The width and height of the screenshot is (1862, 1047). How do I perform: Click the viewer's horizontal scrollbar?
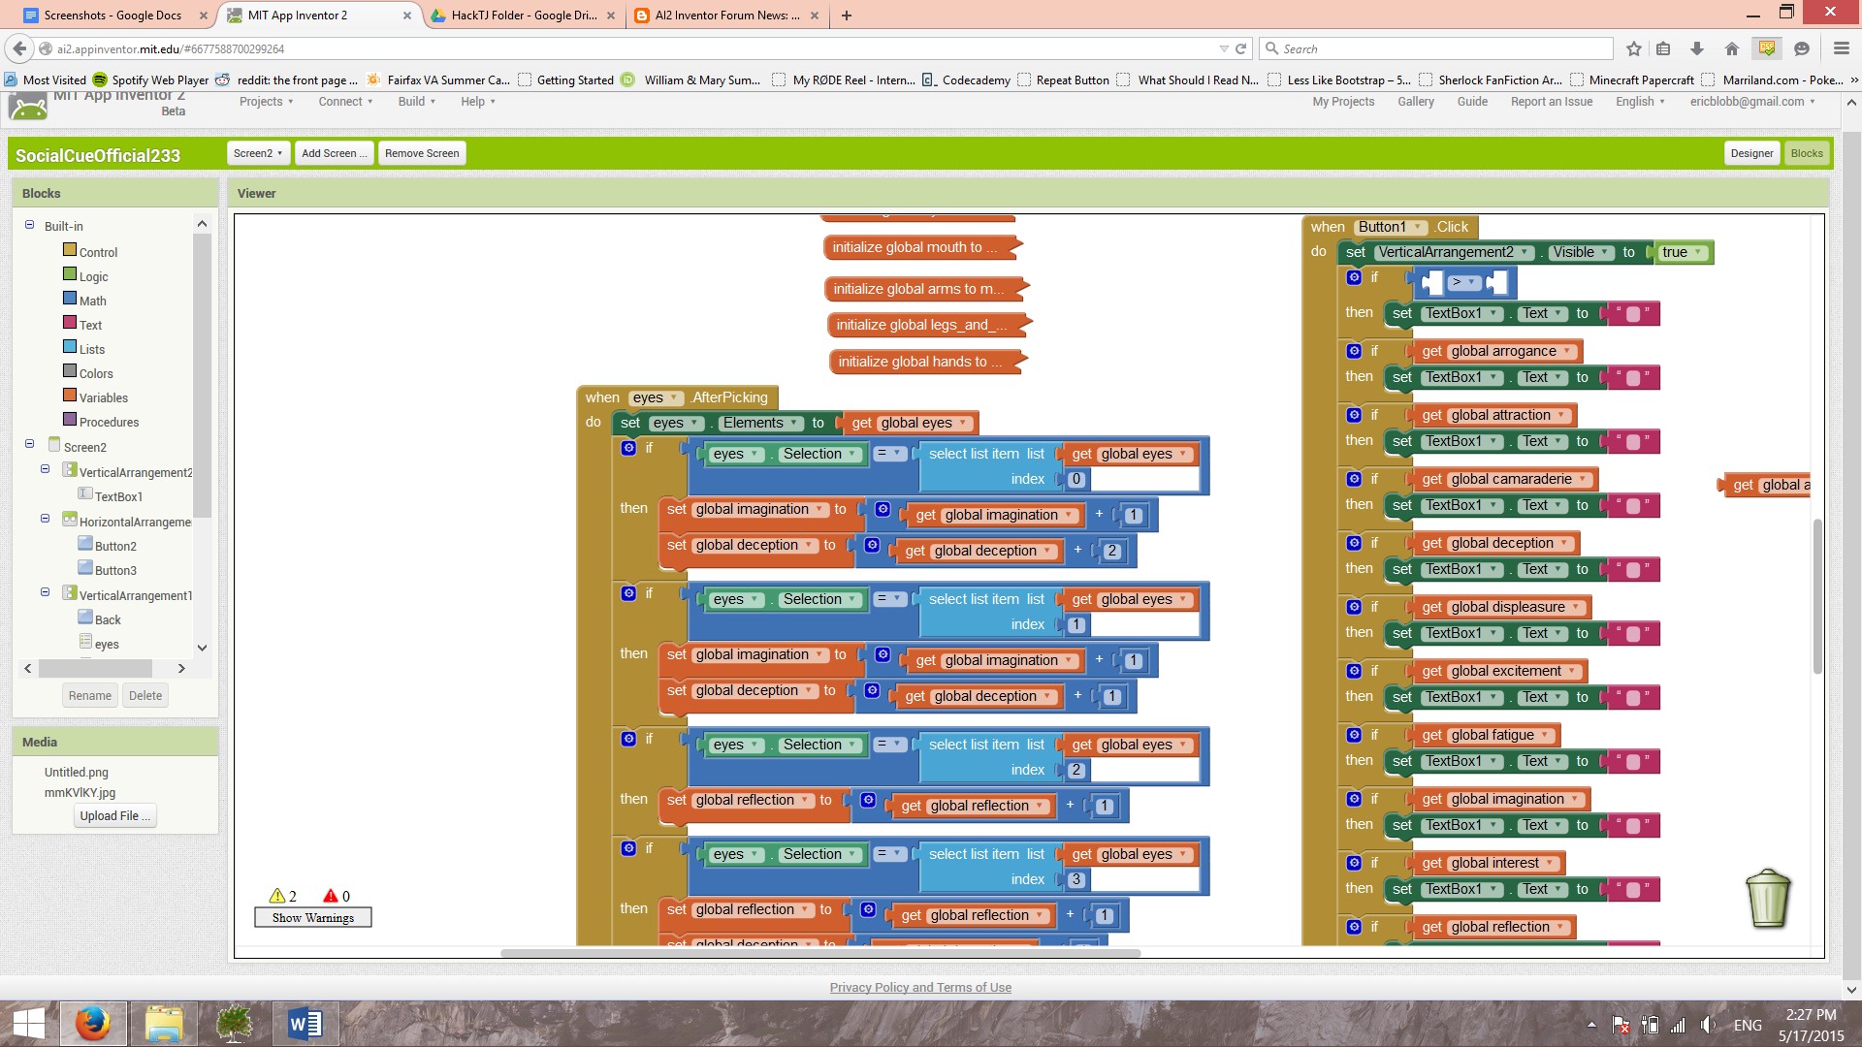point(819,953)
